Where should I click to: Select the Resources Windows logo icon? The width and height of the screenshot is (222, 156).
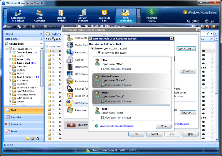(x=70, y=110)
